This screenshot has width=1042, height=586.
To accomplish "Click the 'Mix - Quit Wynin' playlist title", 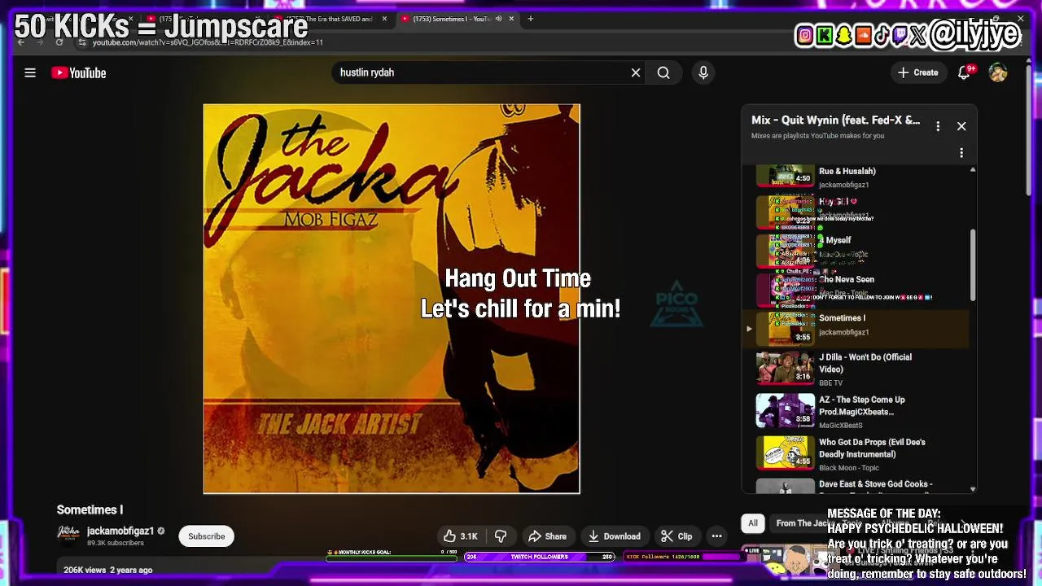I will click(835, 120).
